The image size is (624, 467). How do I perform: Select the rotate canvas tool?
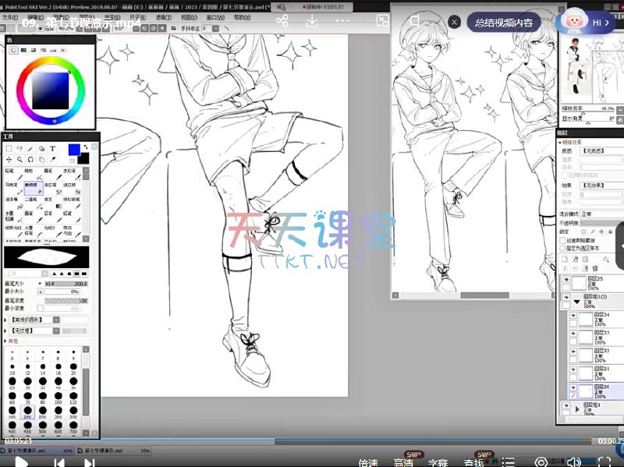(x=30, y=160)
